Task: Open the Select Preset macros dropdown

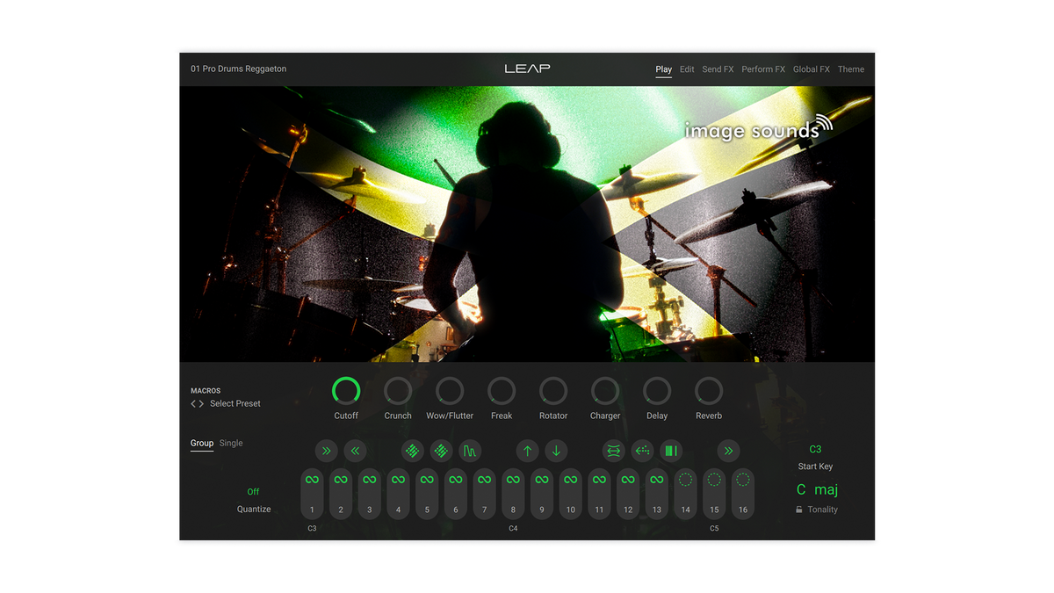Action: click(235, 404)
